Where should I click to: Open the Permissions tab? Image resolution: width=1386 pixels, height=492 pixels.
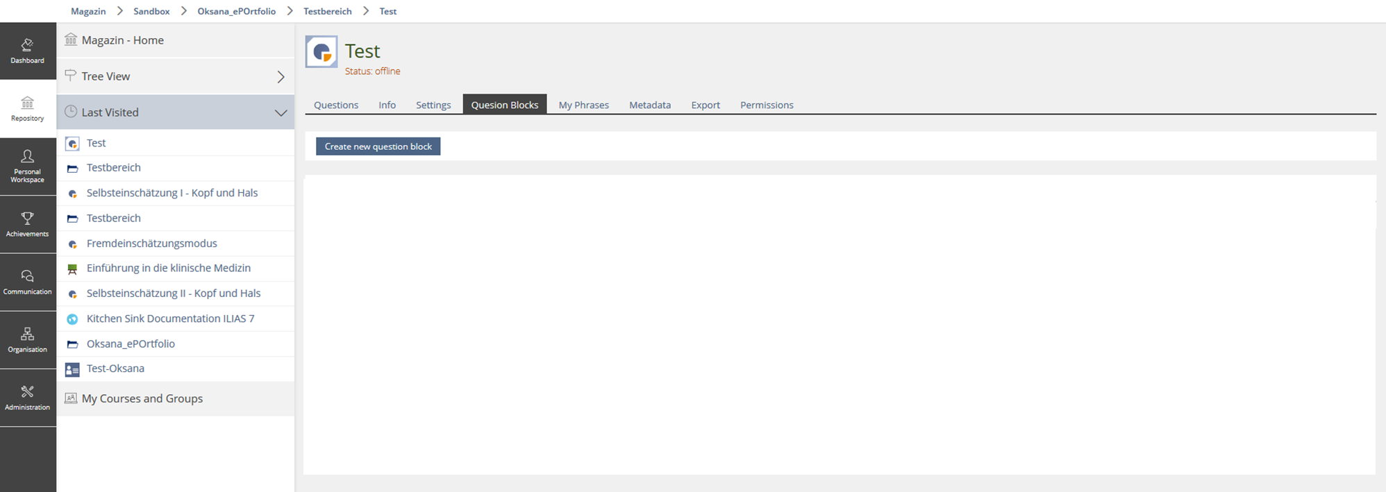[767, 105]
